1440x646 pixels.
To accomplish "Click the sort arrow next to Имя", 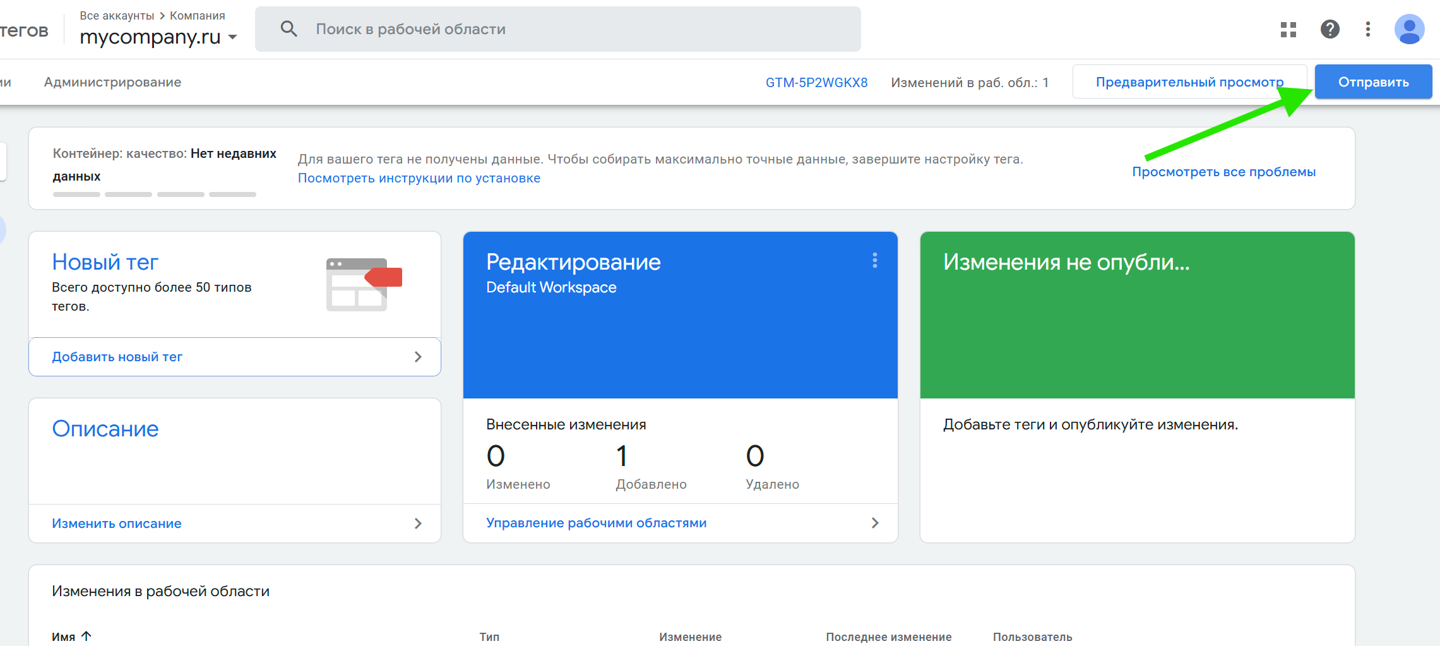I will (87, 636).
